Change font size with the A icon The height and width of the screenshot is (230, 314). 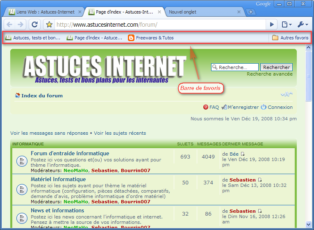point(287,94)
